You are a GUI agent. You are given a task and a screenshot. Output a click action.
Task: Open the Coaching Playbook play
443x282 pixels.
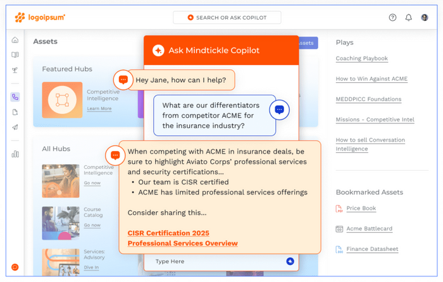[x=361, y=58]
